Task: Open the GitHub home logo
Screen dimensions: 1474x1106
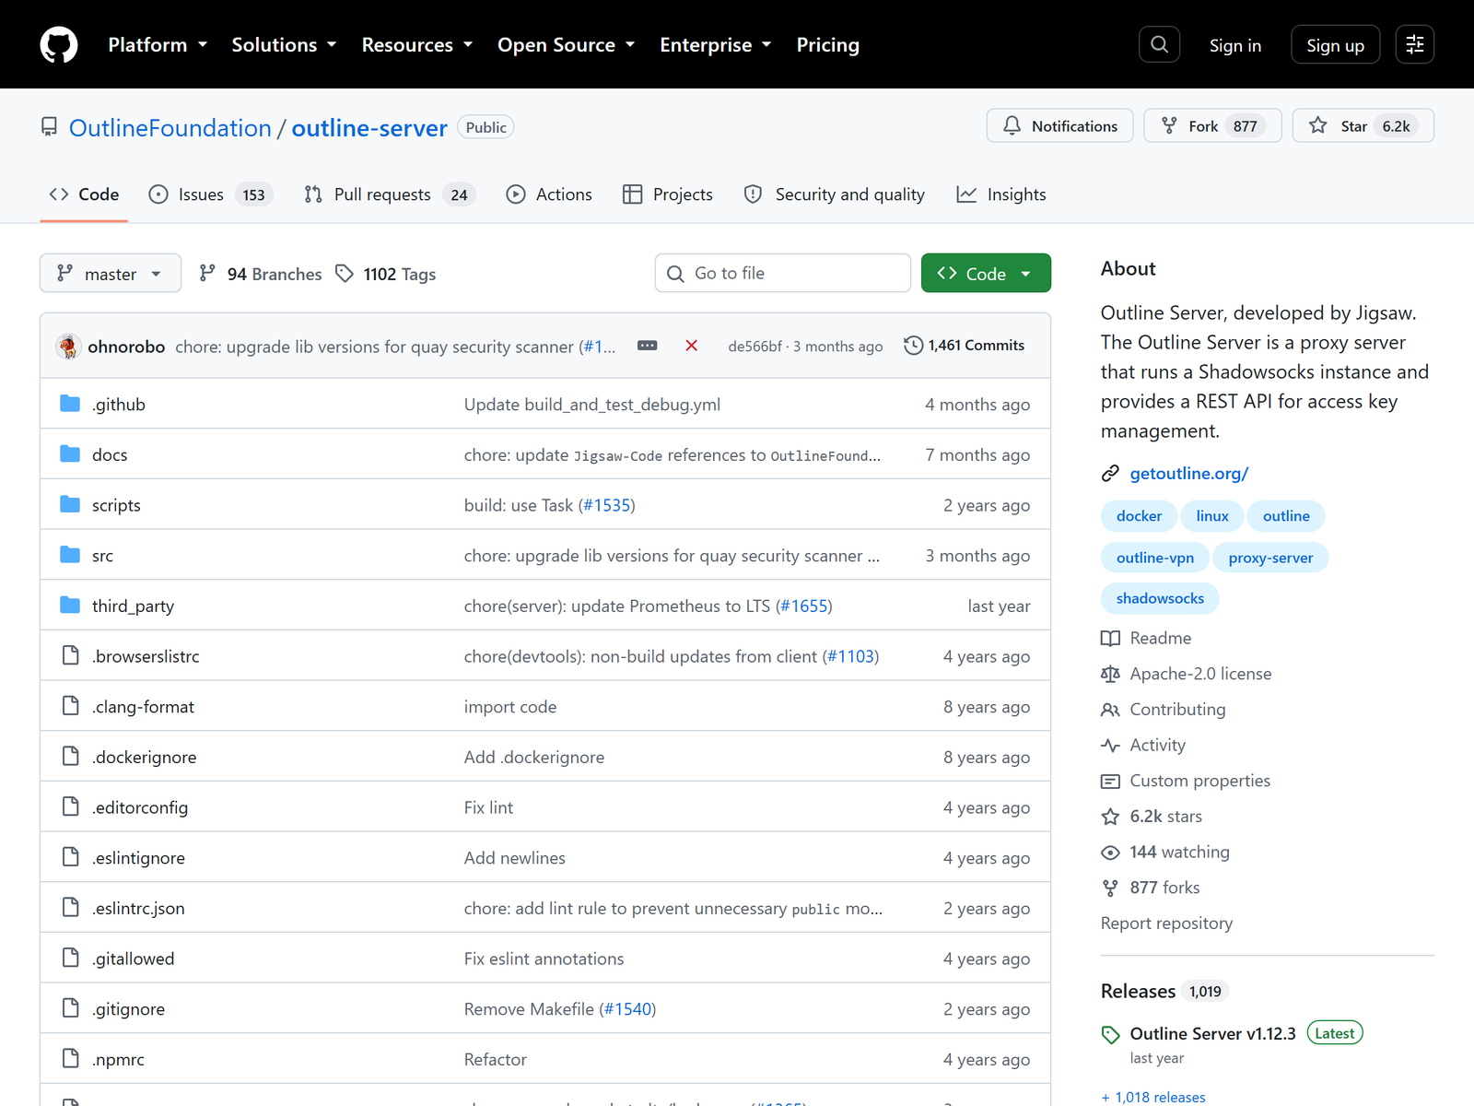Action: click(x=59, y=44)
